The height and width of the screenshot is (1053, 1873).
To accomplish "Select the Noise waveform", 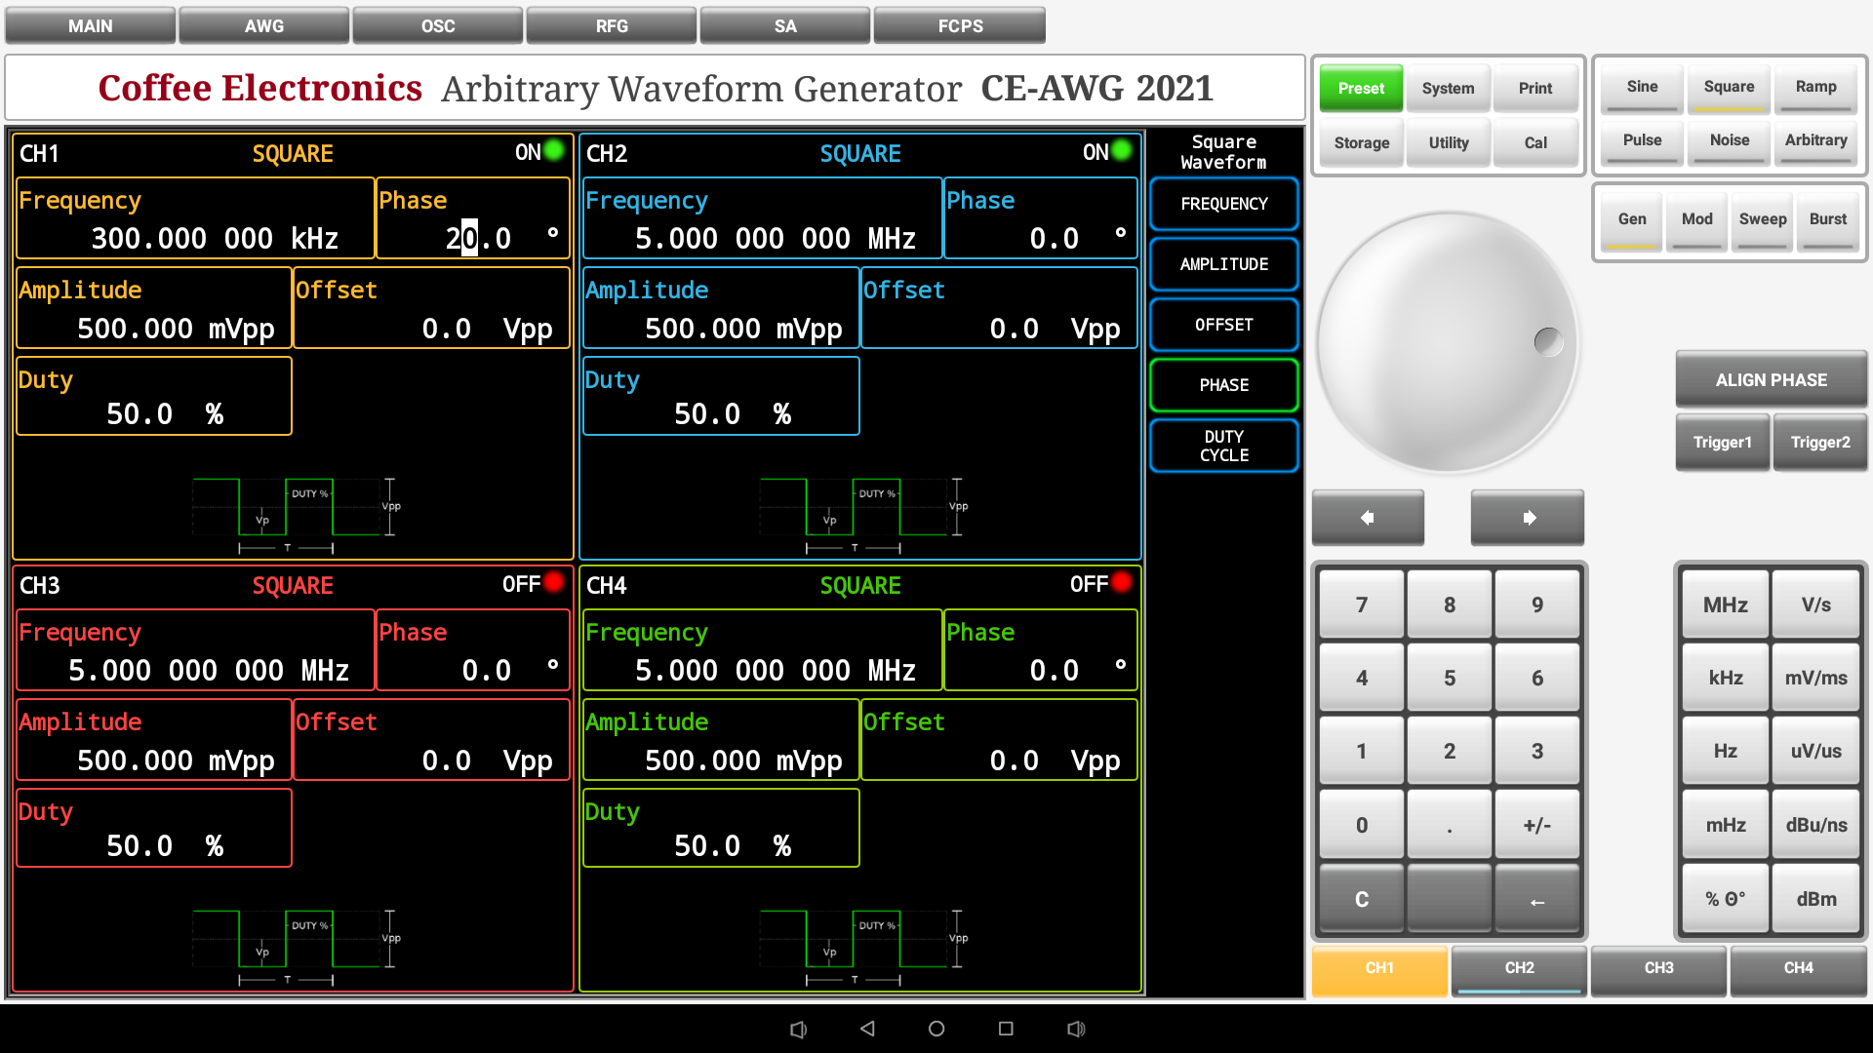I will (x=1728, y=141).
